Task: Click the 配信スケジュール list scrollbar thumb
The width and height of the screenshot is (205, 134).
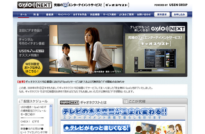Action: pyautogui.click(x=51, y=117)
